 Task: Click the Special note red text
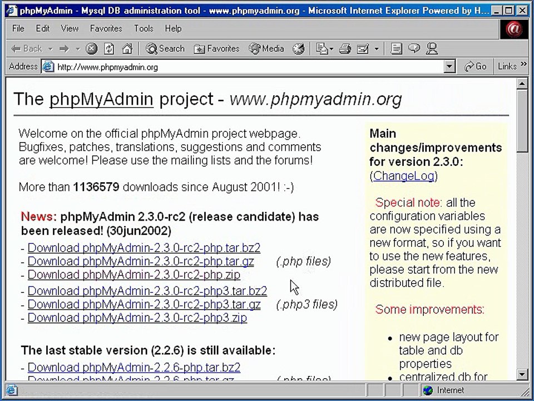pyautogui.click(x=407, y=203)
